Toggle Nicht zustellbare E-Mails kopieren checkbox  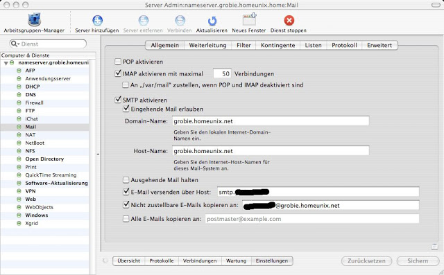126,205
